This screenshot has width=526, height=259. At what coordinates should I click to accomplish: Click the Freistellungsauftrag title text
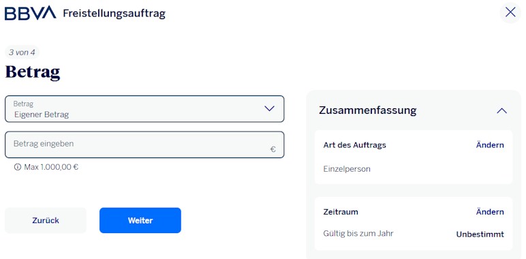pos(114,14)
